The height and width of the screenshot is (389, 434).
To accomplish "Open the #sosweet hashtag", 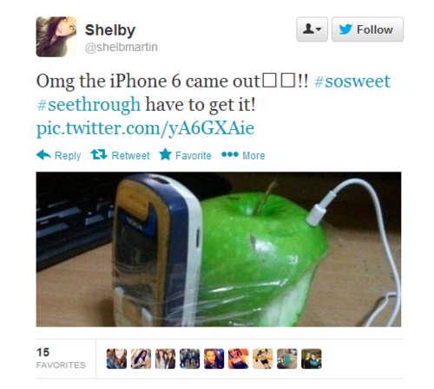I will [x=352, y=81].
